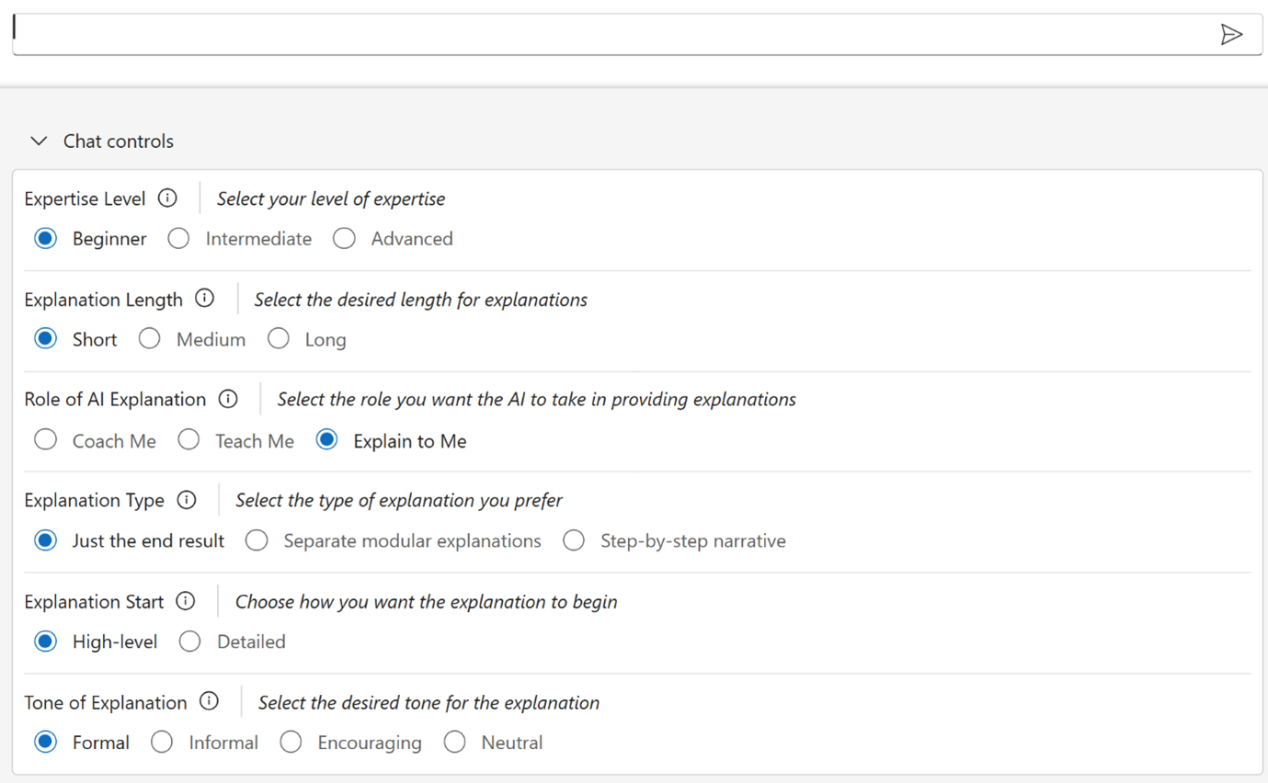This screenshot has height=783, width=1268.
Task: Choose Medium explanation length
Action: 149,338
